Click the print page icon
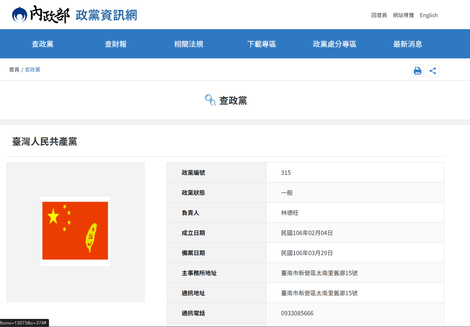 click(x=417, y=71)
